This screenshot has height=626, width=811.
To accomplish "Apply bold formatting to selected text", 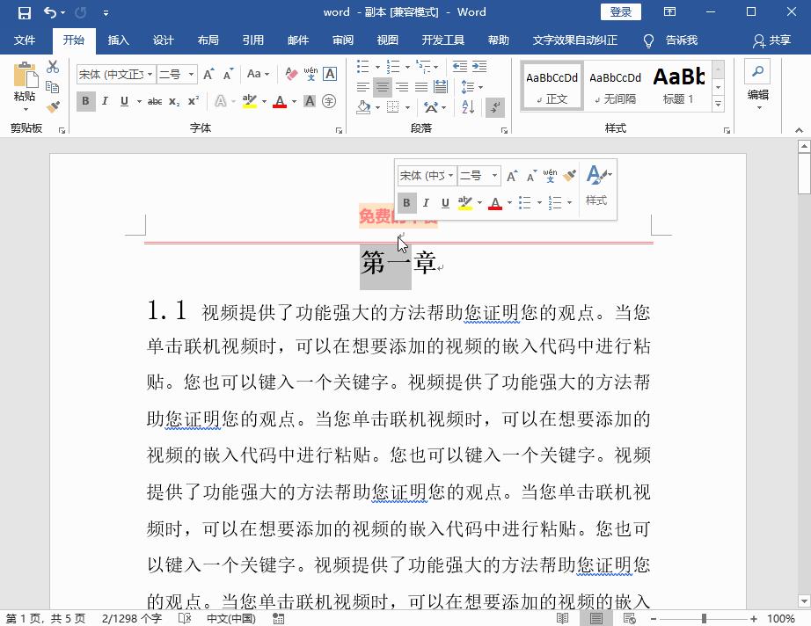I will pos(85,99).
